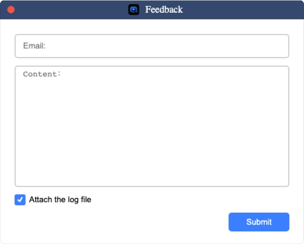This screenshot has width=304, height=244.
Task: Activate the email address text box
Action: point(152,46)
